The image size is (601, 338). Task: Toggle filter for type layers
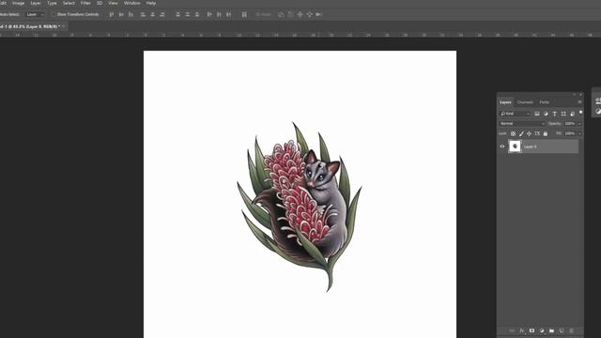pos(555,114)
